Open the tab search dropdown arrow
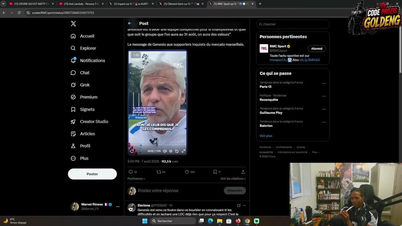Screen dimensions: 402x226 [x=3, y=4]
